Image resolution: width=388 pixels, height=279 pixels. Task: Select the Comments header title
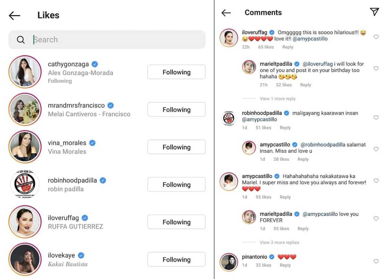click(x=263, y=12)
